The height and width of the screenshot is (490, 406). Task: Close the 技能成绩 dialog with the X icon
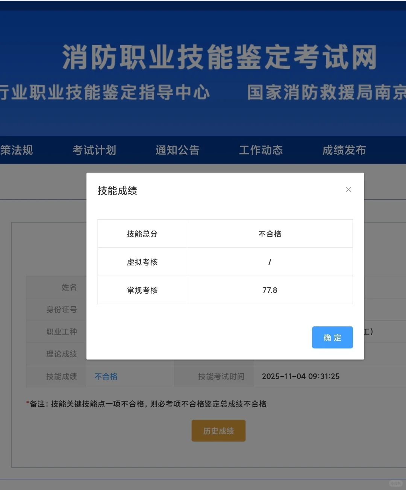tap(348, 190)
